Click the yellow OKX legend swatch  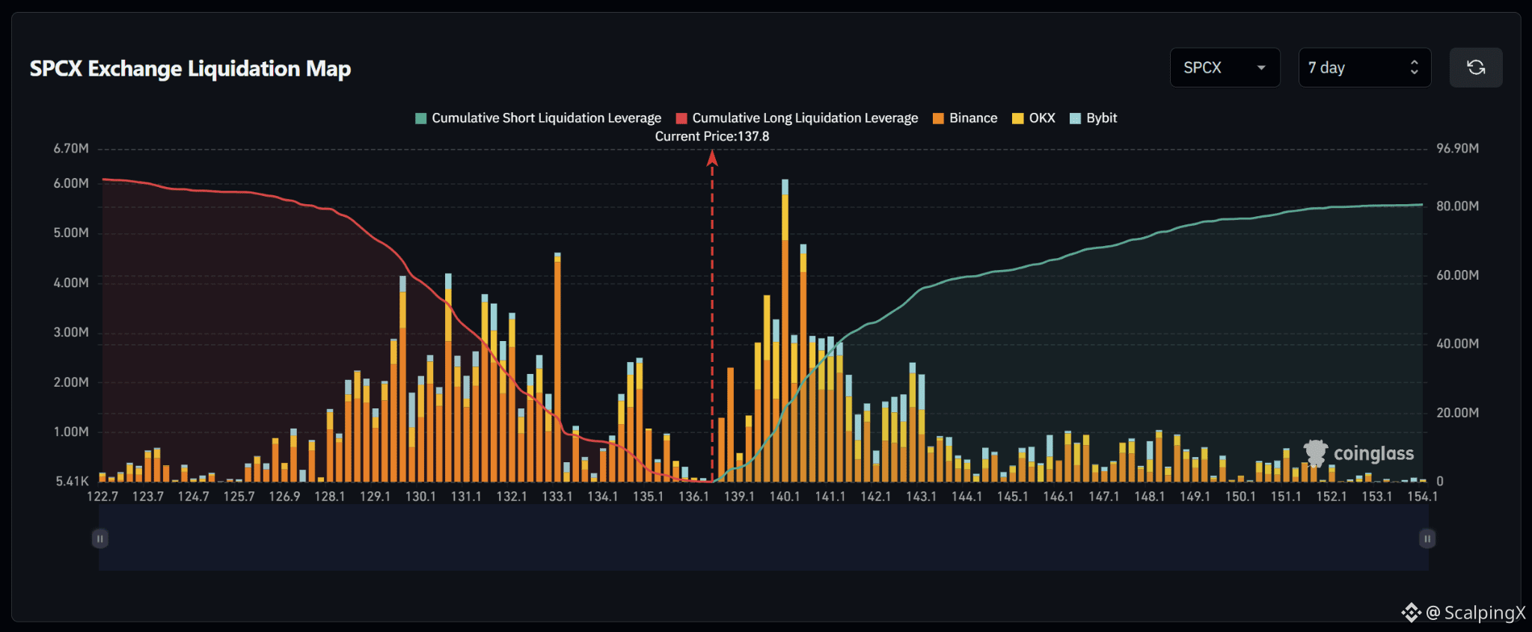point(1017,118)
